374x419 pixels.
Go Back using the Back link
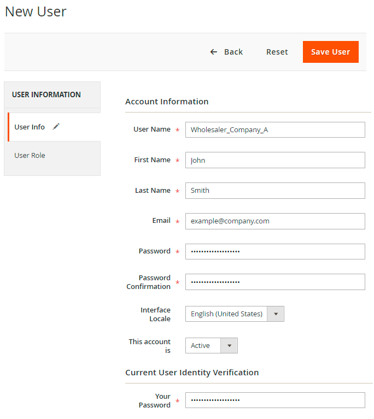tap(233, 52)
